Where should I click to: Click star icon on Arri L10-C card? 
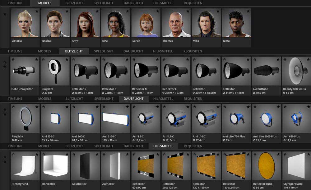218,107
